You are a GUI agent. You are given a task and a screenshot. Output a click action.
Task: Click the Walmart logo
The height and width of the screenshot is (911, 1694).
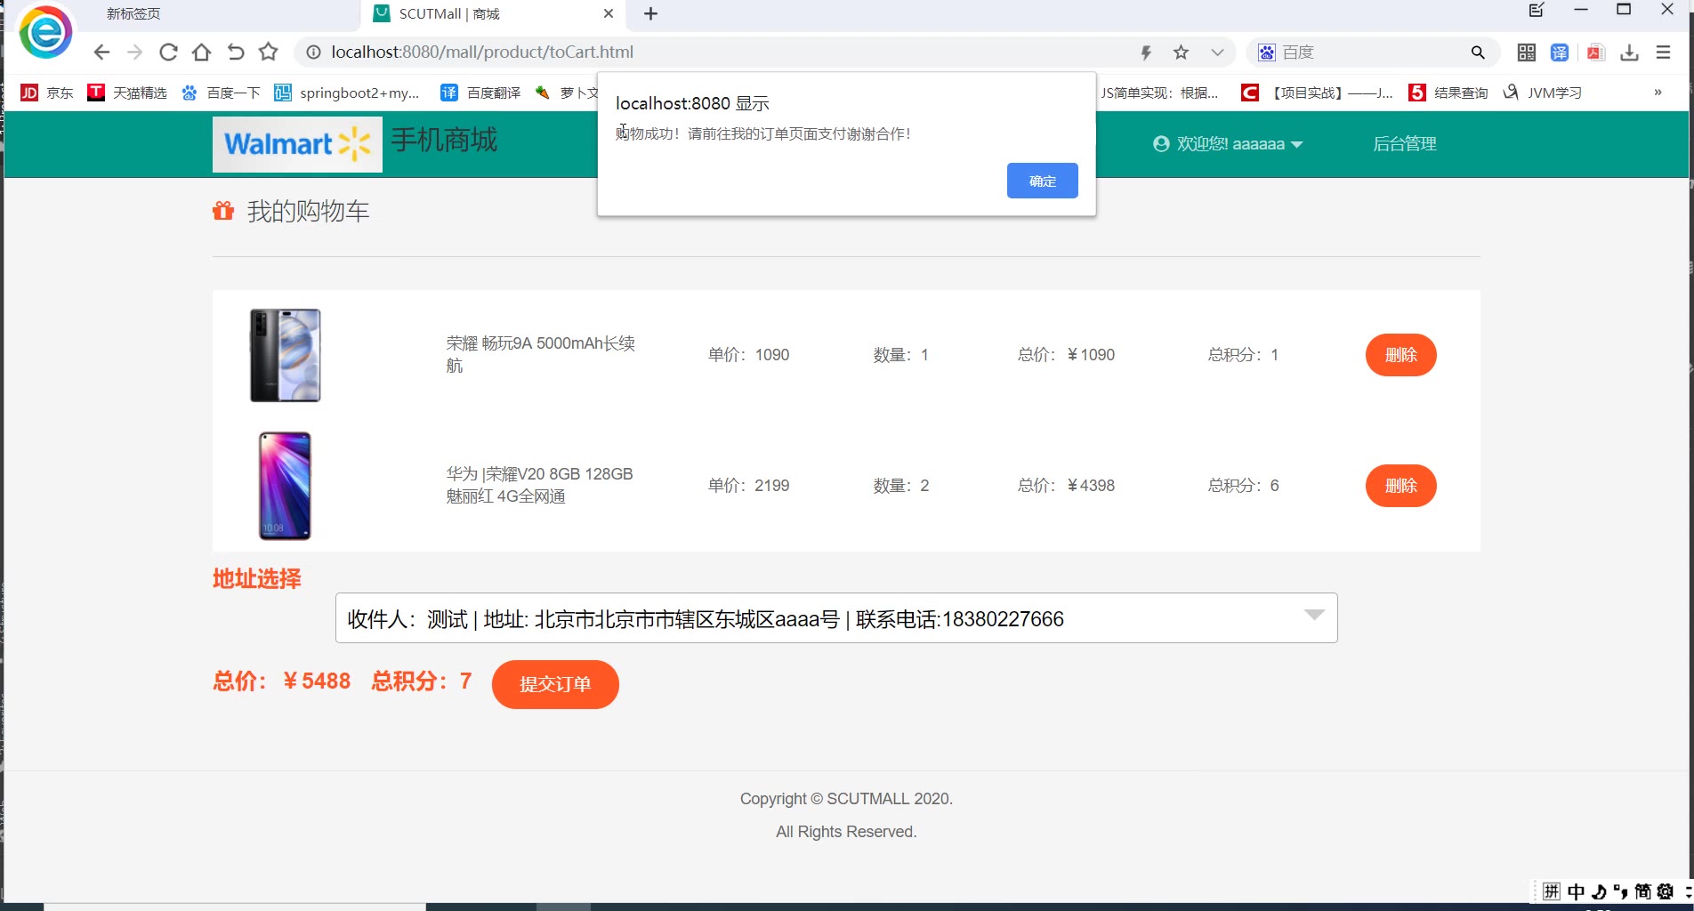coord(297,144)
